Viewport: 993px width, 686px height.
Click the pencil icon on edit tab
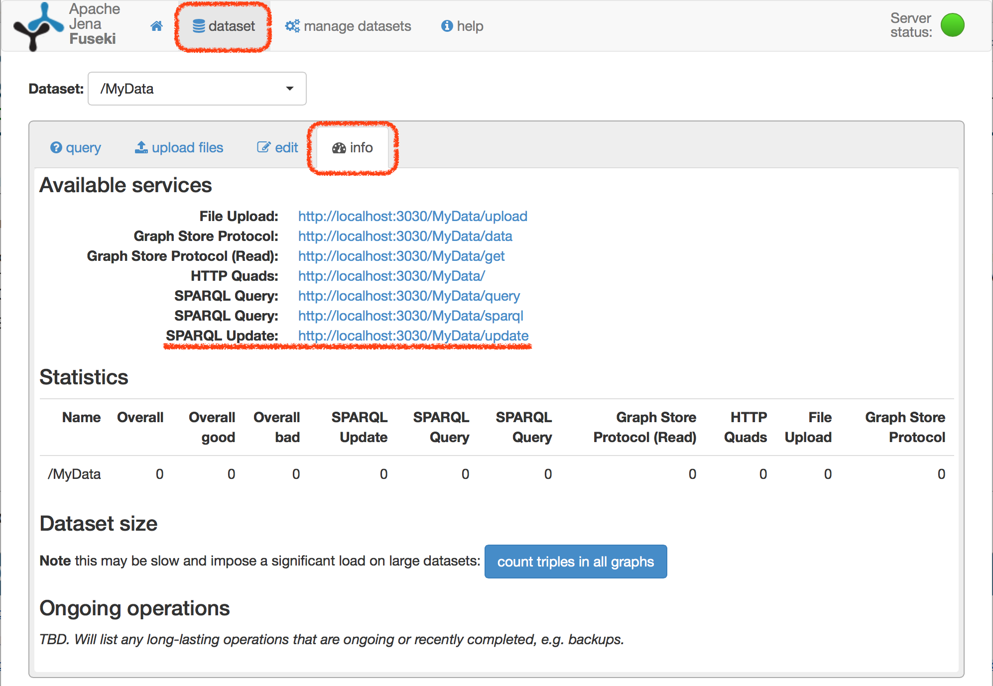click(264, 147)
